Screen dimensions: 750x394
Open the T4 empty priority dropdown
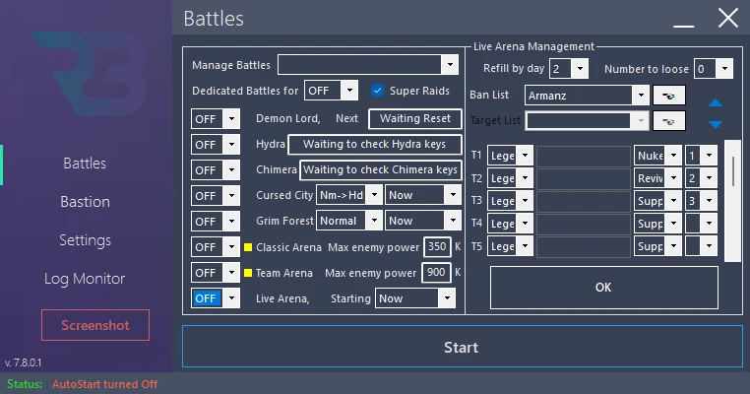(x=701, y=224)
